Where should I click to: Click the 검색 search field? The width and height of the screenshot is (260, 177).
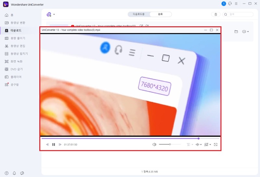238,14
